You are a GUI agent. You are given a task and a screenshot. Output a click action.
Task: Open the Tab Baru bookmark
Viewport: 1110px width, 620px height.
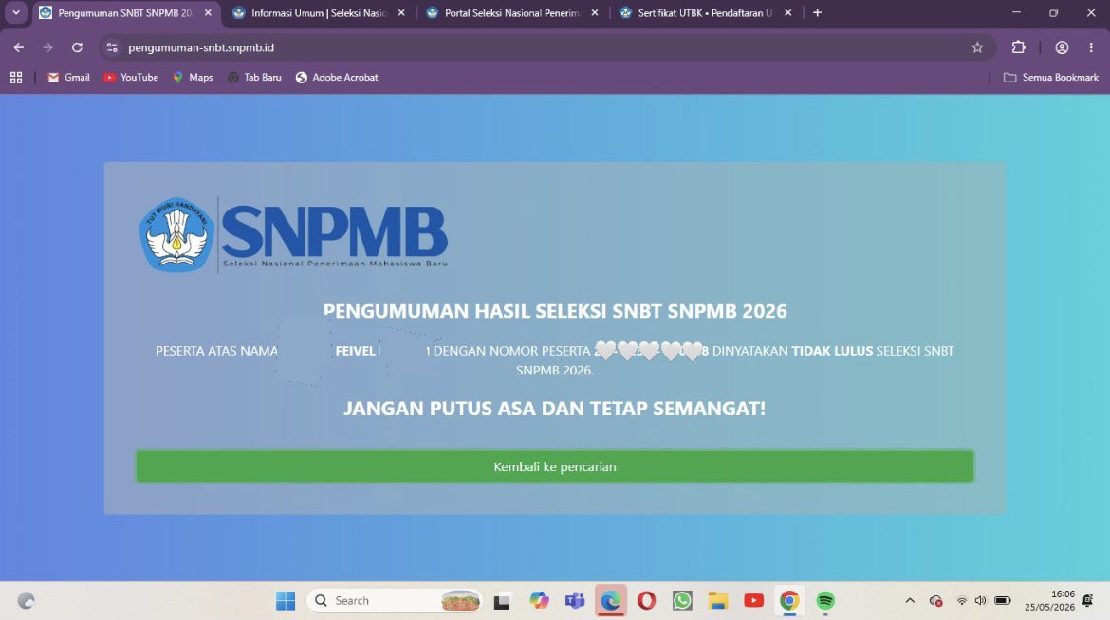[254, 77]
